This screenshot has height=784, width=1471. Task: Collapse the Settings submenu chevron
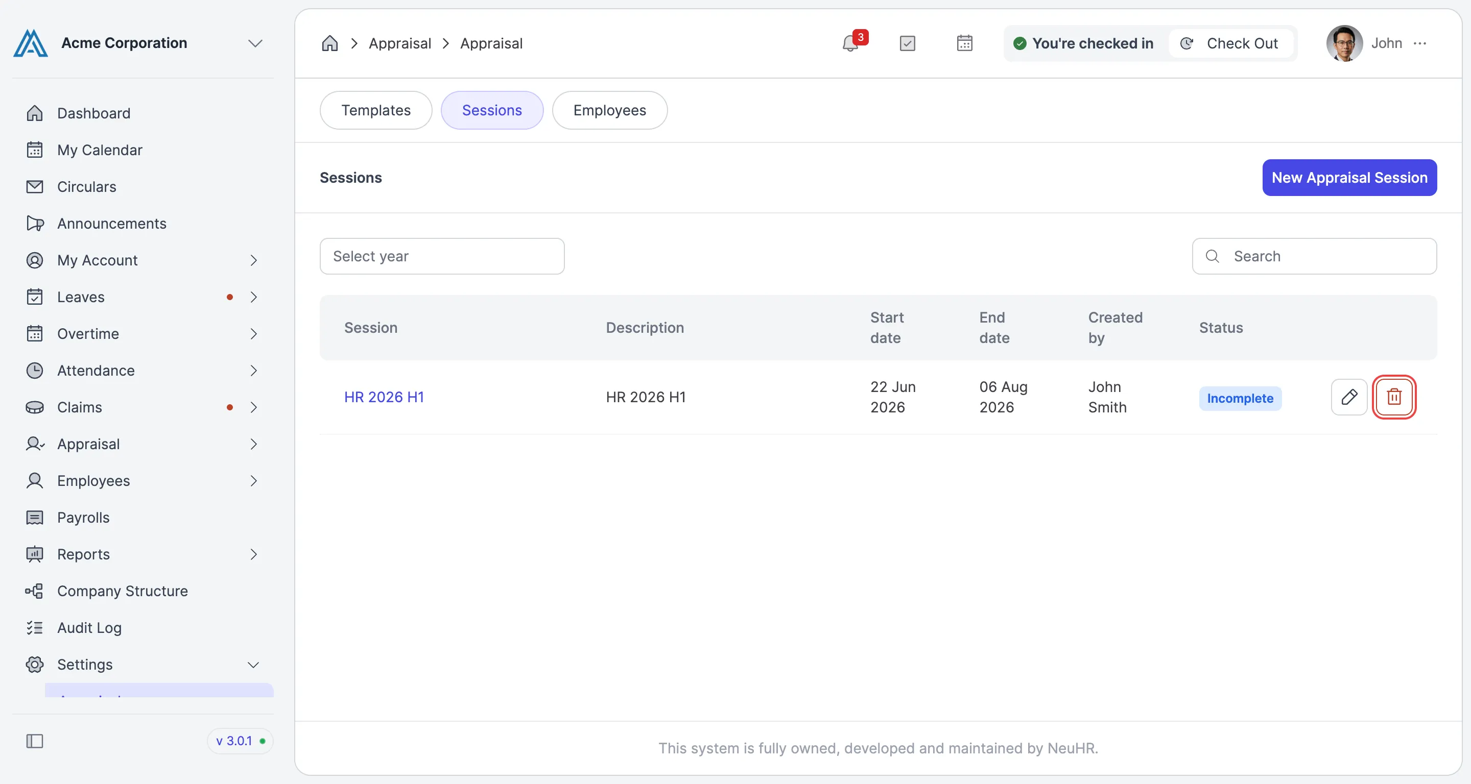(x=253, y=665)
